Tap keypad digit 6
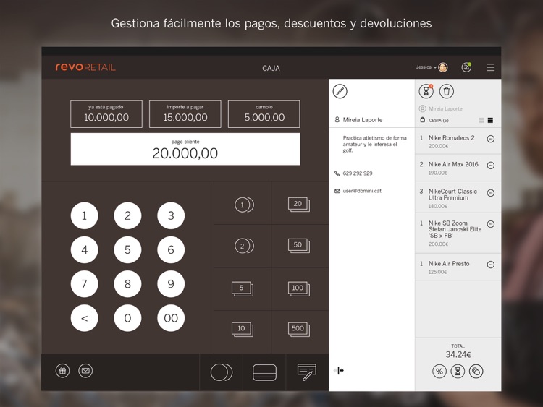Viewport: 543px width, 407px height. tap(171, 249)
